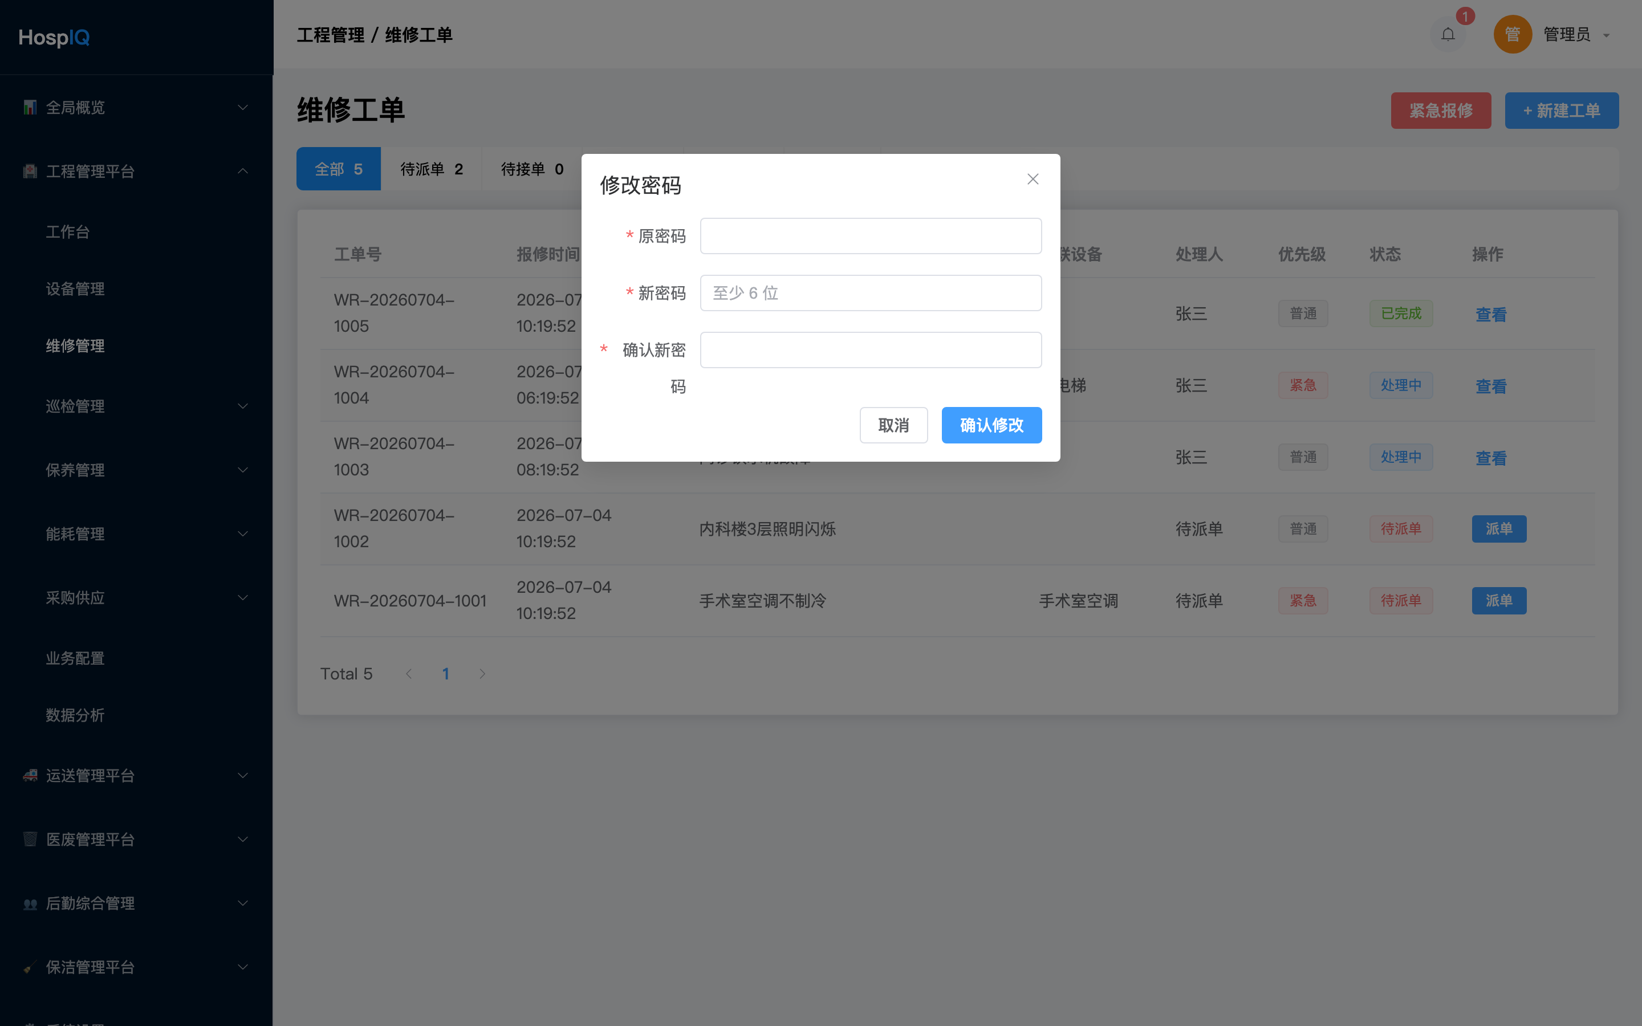Switch to the 待派单 2 tab
This screenshot has height=1026, width=1642.
pos(432,169)
